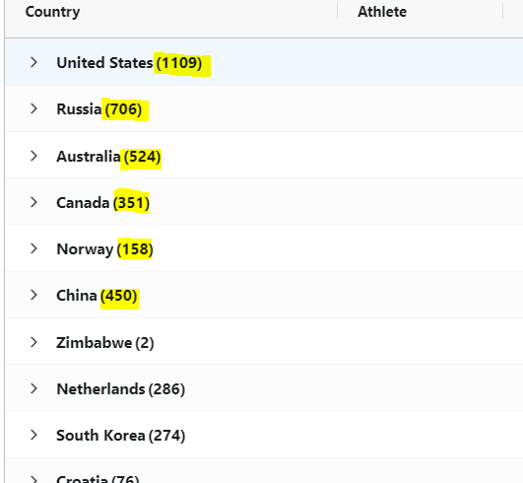
Task: Expand the Australia group chevron
Action: point(33,156)
